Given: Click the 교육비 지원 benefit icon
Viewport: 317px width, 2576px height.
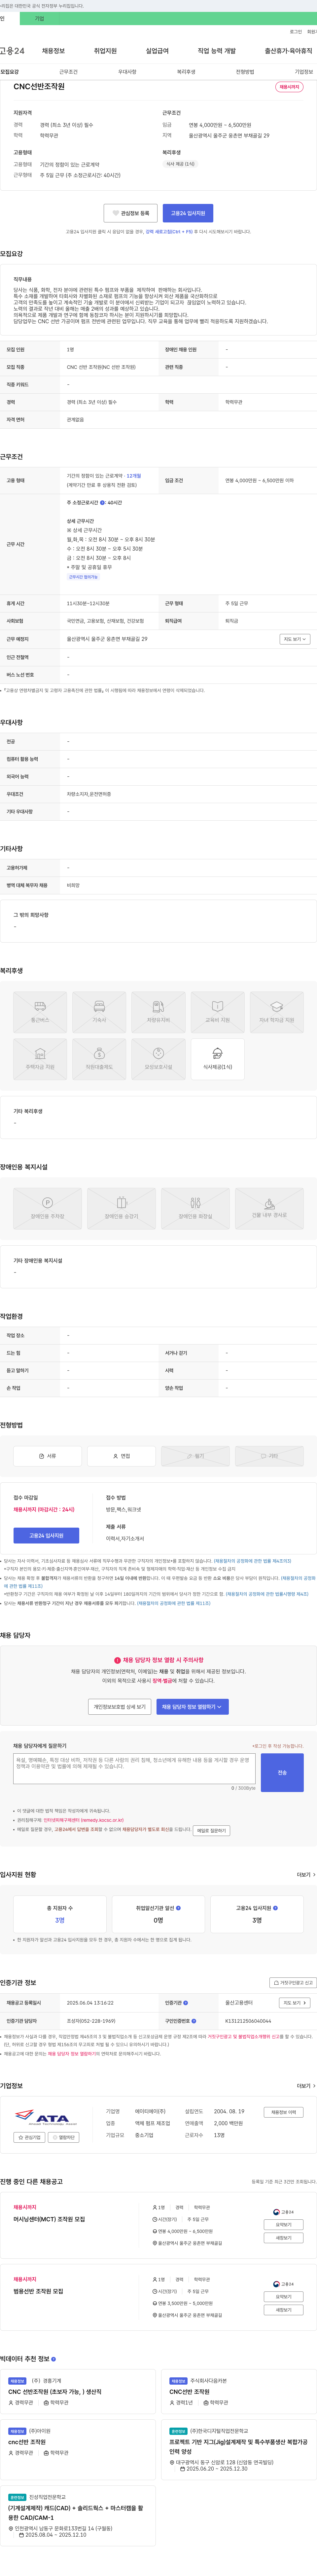Looking at the screenshot, I should coord(217,1012).
